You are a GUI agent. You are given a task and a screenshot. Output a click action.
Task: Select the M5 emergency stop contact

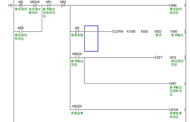pyautogui.click(x=77, y=31)
